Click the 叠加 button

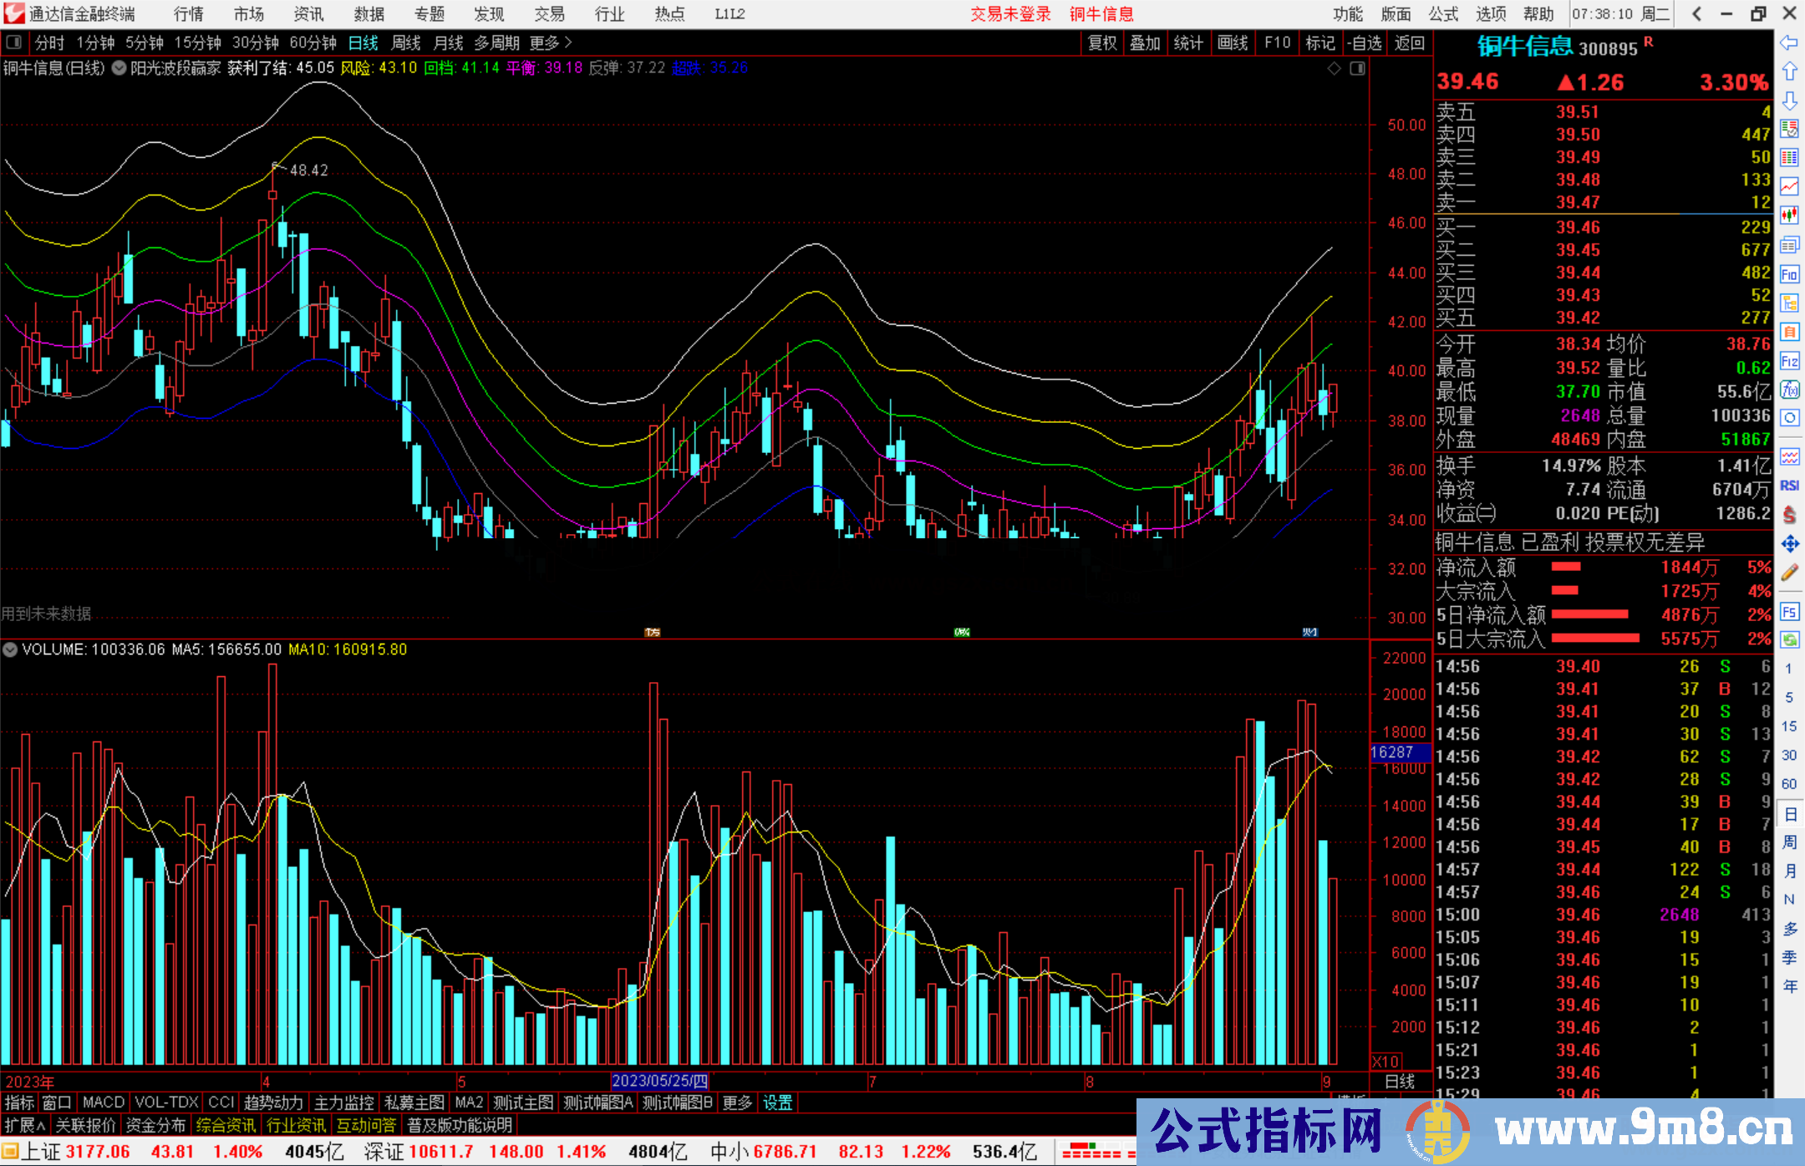(1146, 43)
